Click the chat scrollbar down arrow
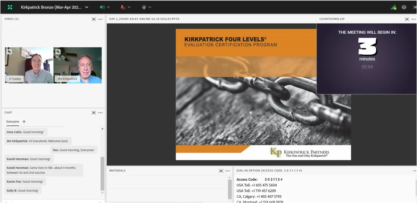417x203 pixels. 102,192
